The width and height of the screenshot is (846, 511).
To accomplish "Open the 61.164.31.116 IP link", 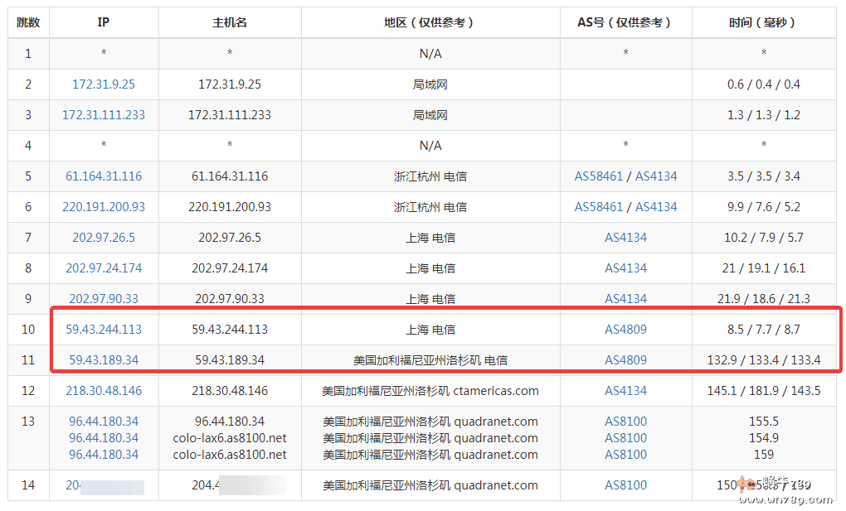I will coord(103,176).
